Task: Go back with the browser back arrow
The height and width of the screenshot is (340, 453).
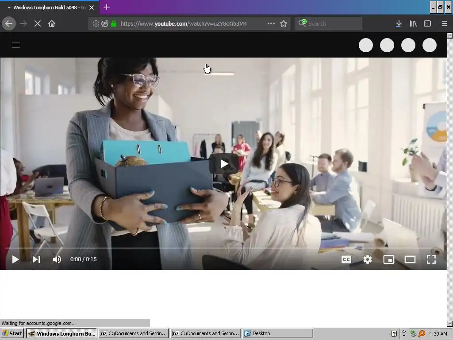Action: pos(9,23)
